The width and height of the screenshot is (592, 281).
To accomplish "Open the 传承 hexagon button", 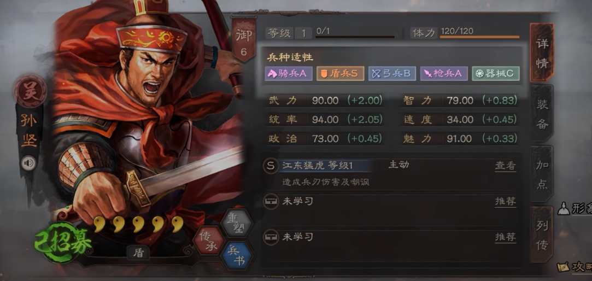I will [209, 241].
